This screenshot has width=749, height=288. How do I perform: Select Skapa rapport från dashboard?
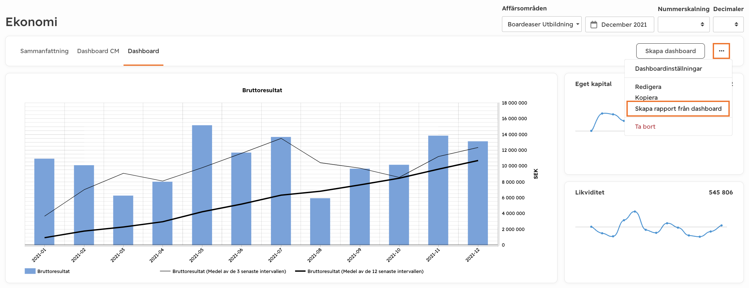[678, 108]
